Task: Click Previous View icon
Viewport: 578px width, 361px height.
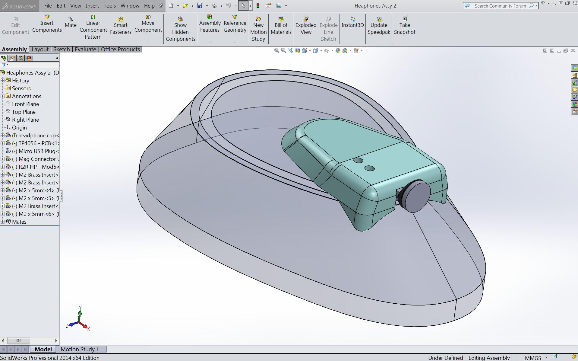Action: pos(291,50)
